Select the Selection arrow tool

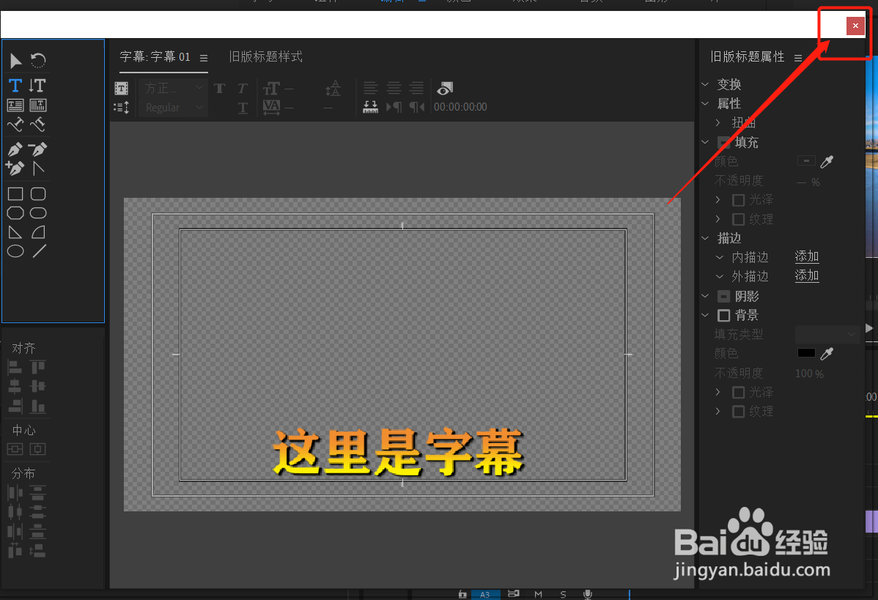pyautogui.click(x=15, y=61)
